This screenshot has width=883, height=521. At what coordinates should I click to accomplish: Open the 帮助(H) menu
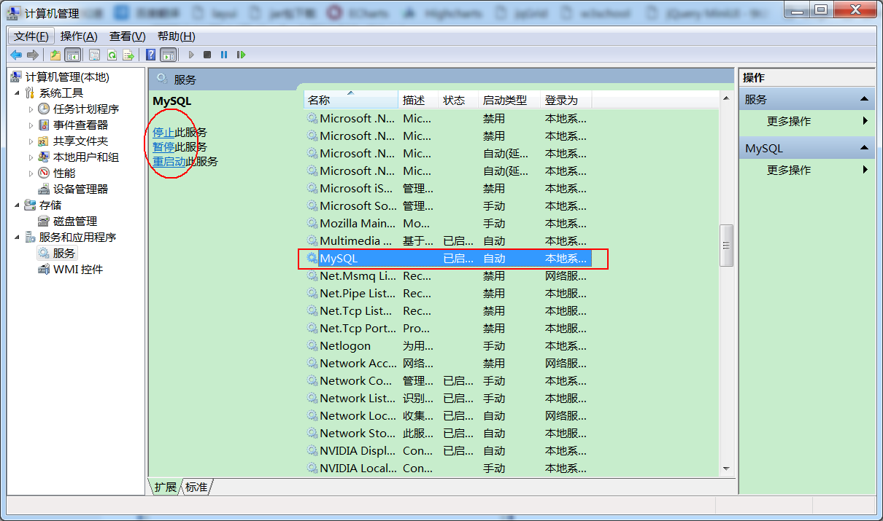(176, 36)
